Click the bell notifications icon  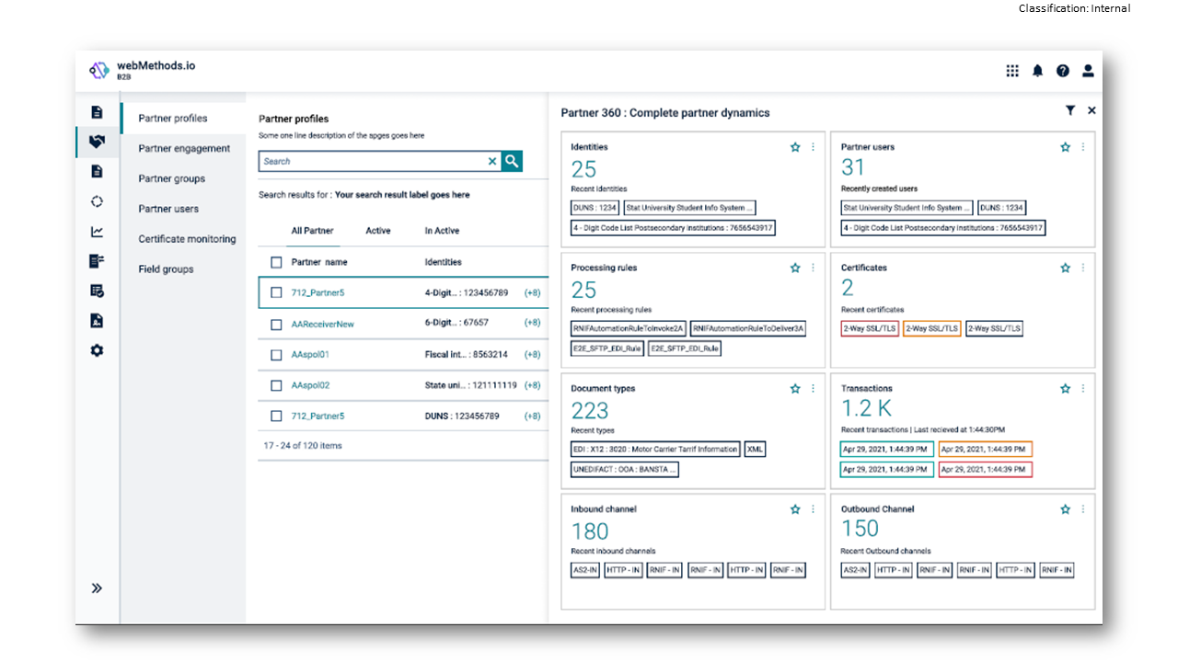click(x=1037, y=70)
